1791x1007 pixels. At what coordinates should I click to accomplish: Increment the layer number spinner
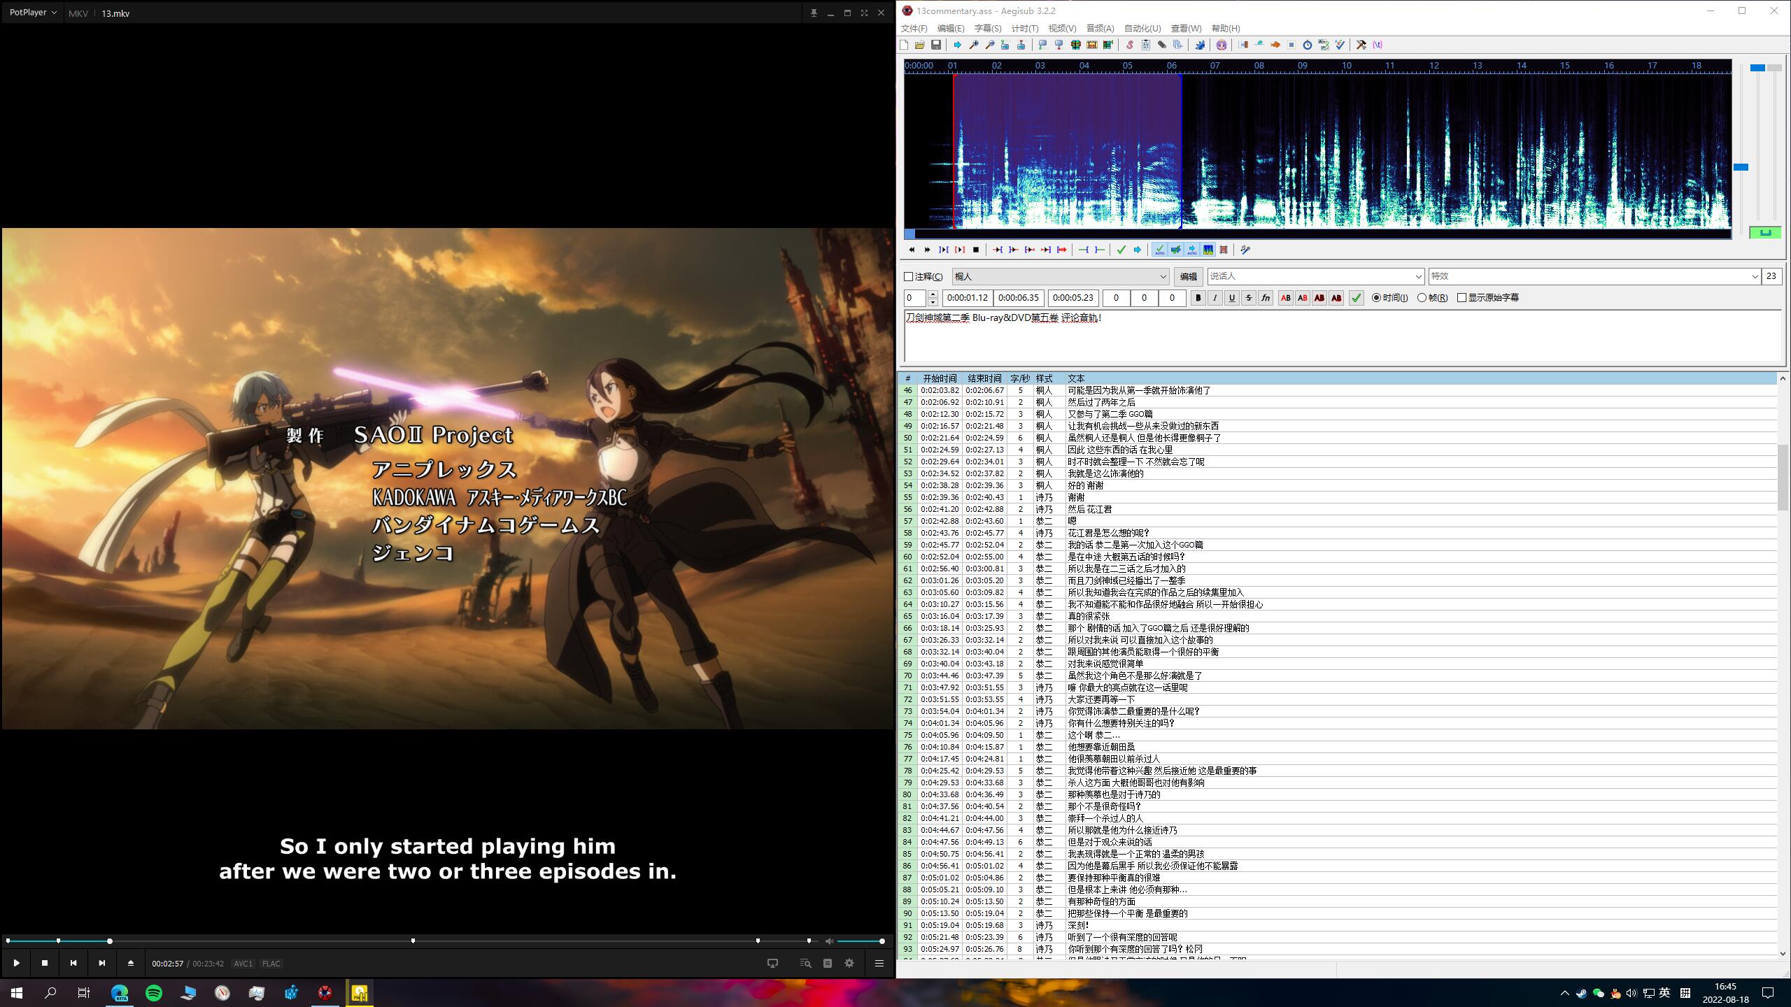click(x=933, y=294)
